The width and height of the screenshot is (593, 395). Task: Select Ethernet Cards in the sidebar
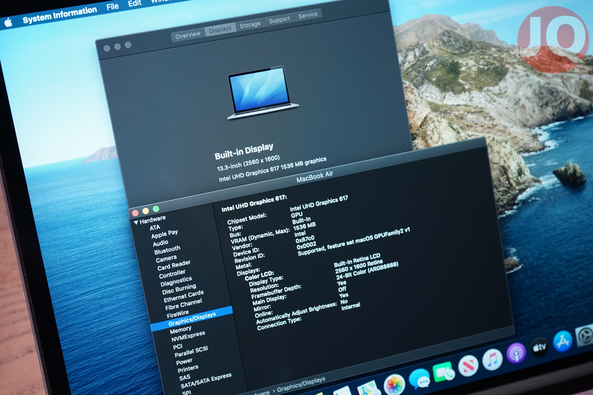(x=183, y=296)
